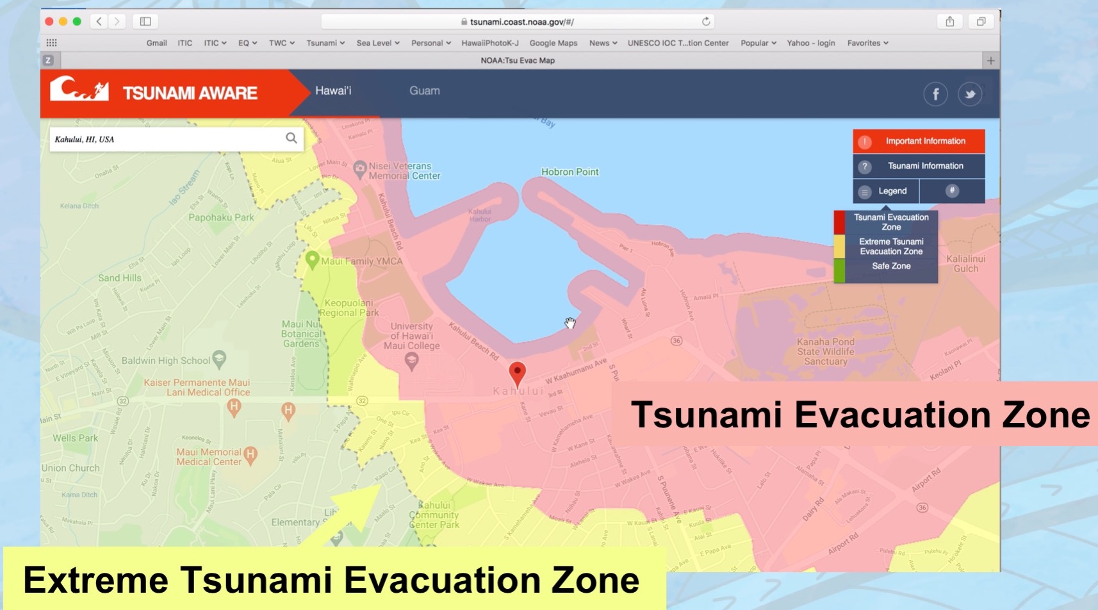
Task: Click the Important Information exclamation icon
Action: pos(865,140)
